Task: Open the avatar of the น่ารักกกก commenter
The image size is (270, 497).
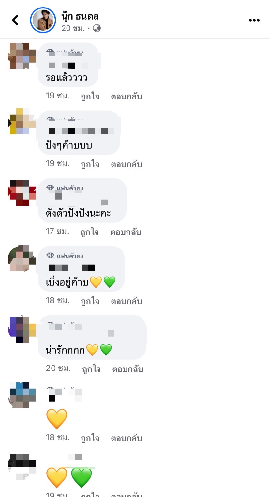Action: point(22,330)
